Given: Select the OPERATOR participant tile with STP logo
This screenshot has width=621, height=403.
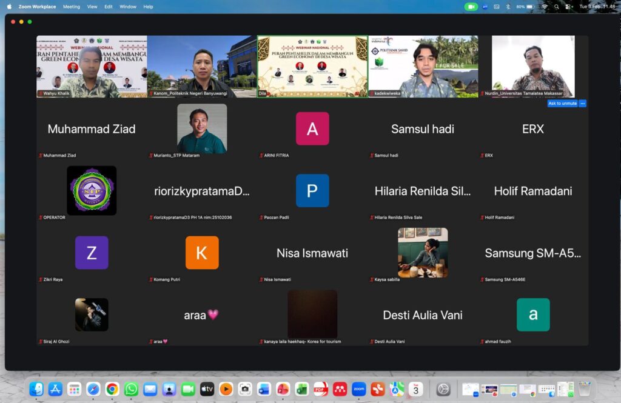Looking at the screenshot, I should click(x=92, y=190).
